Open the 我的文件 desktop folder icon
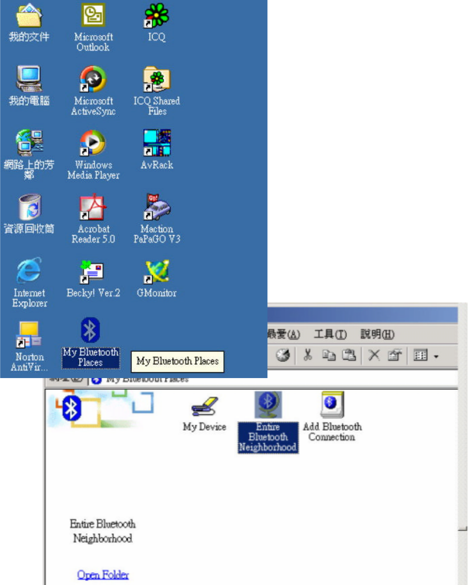Viewport: 468px width, 585px height. pos(29,23)
